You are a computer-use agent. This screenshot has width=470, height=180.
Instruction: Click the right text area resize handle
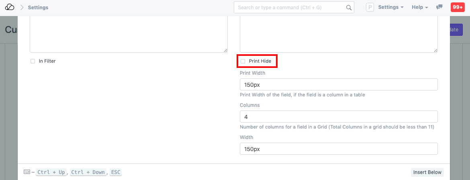[435, 50]
